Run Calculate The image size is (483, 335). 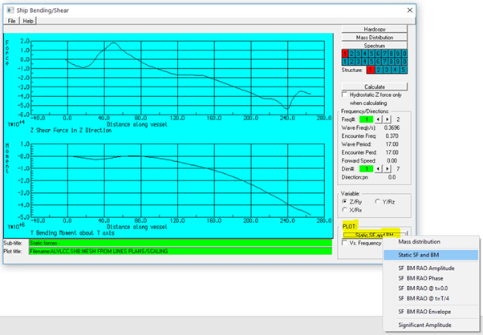click(375, 86)
